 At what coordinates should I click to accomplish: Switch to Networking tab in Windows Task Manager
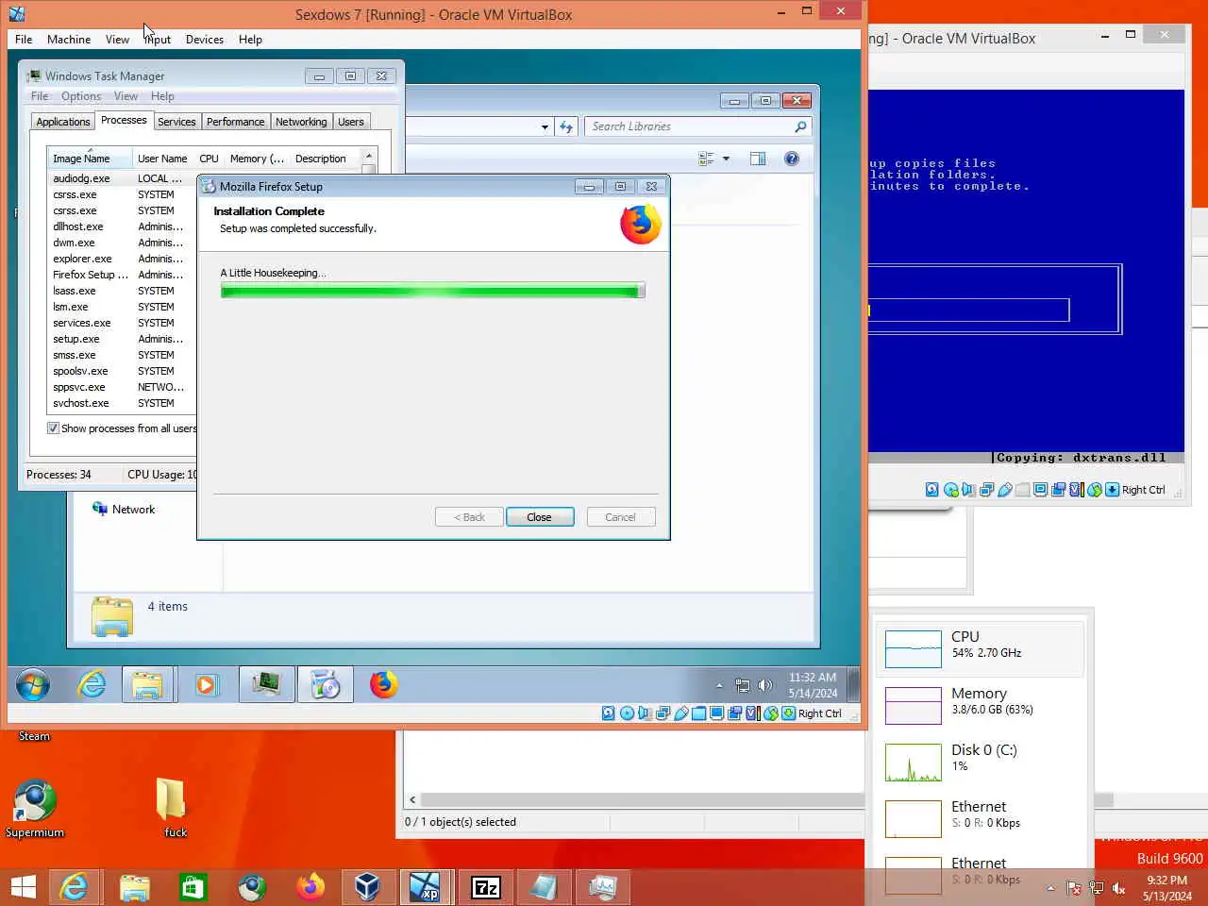(x=301, y=122)
